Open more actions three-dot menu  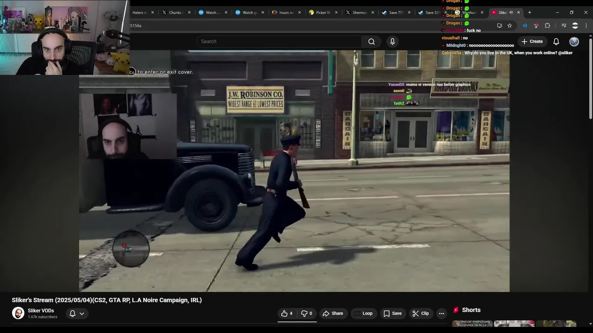coord(442,314)
